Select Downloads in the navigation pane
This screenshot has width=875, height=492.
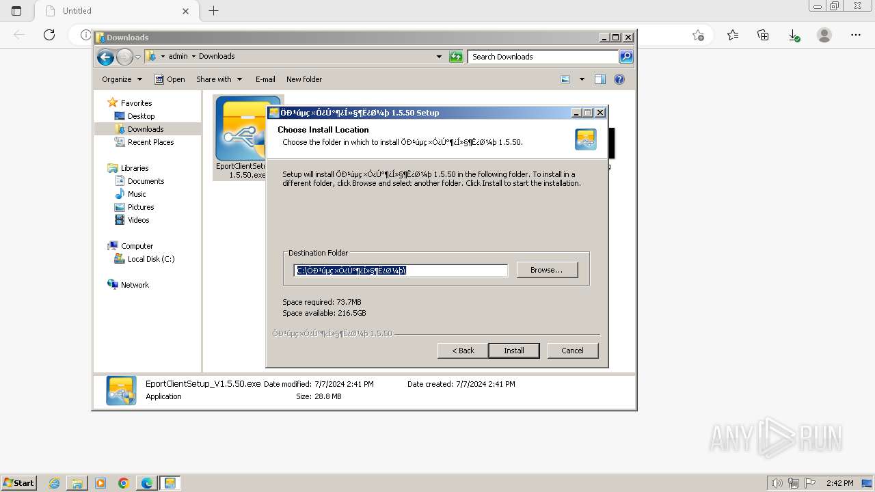click(x=146, y=129)
